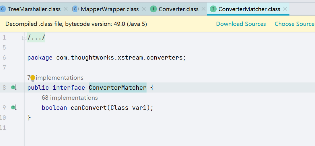Open the 68 implementations inlay hint
Image resolution: width=315 pixels, height=146 pixels.
[70, 98]
